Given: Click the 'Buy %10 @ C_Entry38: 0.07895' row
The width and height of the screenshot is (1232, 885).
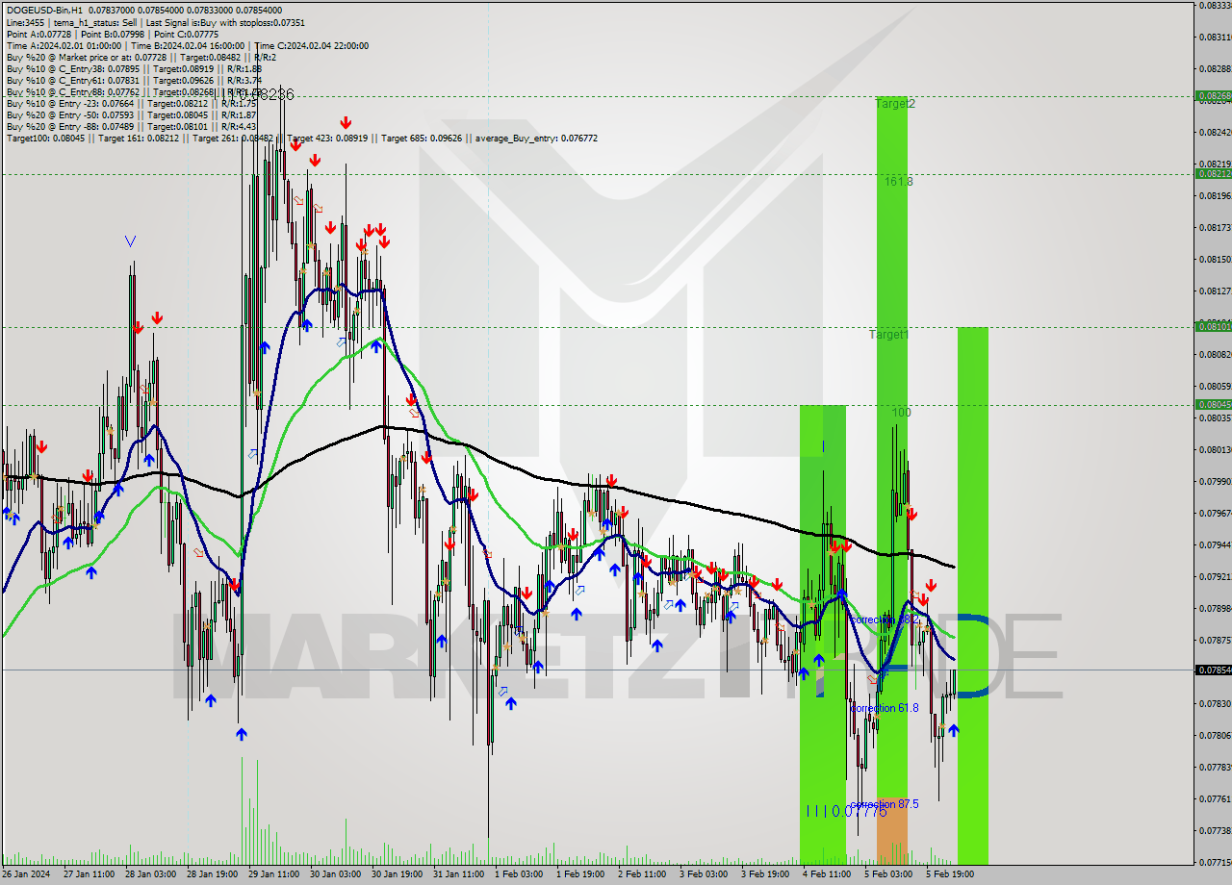Looking at the screenshot, I should (x=134, y=69).
